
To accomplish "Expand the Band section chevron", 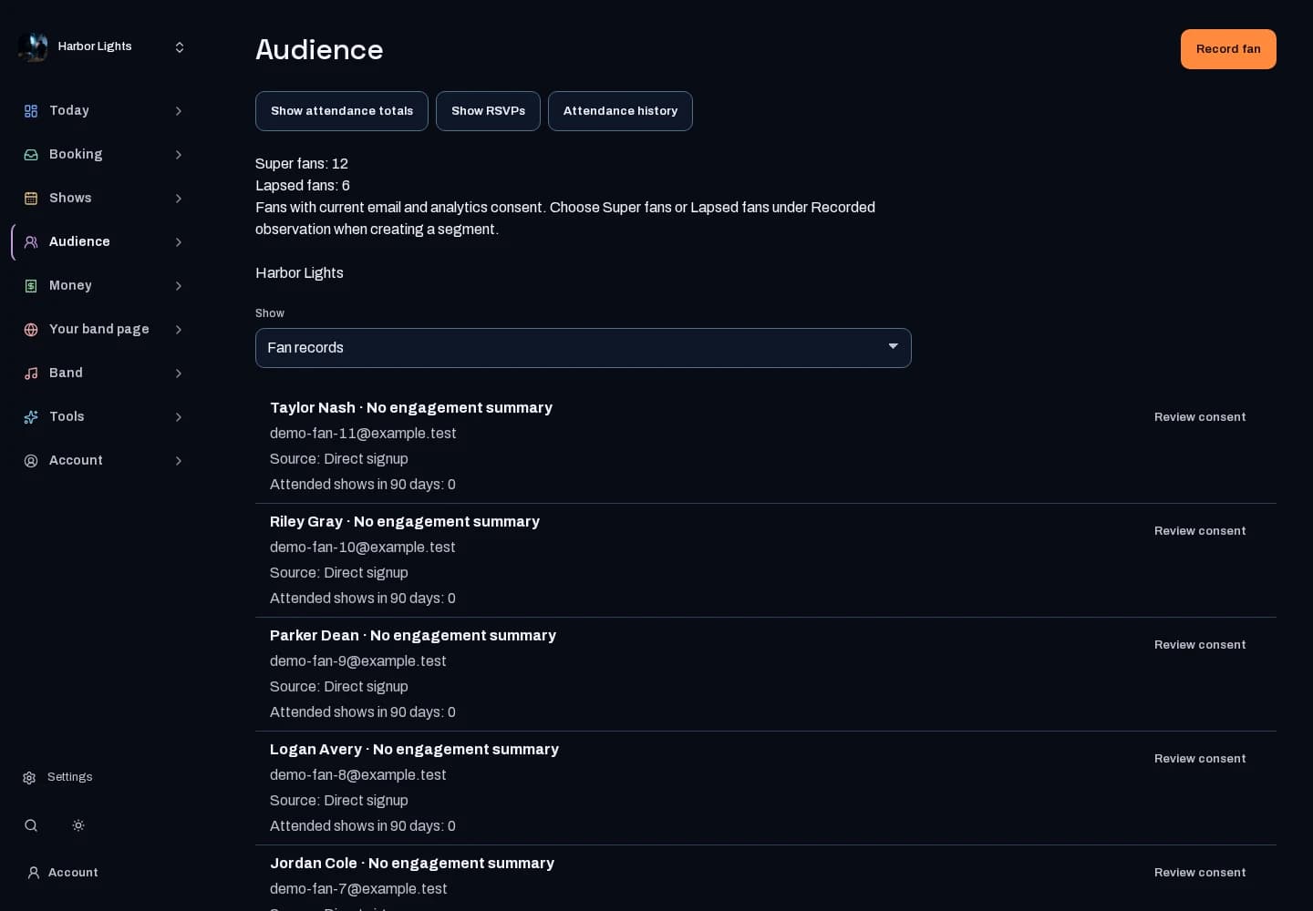I will 179,374.
